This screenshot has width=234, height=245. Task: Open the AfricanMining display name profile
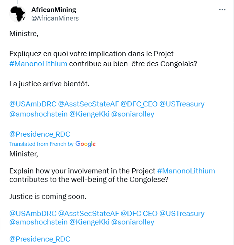(x=54, y=10)
